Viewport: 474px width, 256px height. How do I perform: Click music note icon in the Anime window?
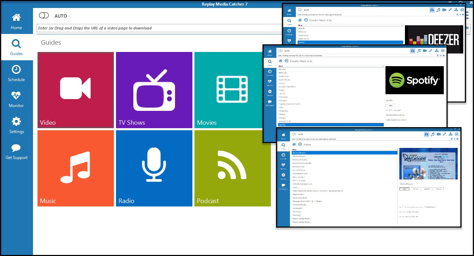433,134
